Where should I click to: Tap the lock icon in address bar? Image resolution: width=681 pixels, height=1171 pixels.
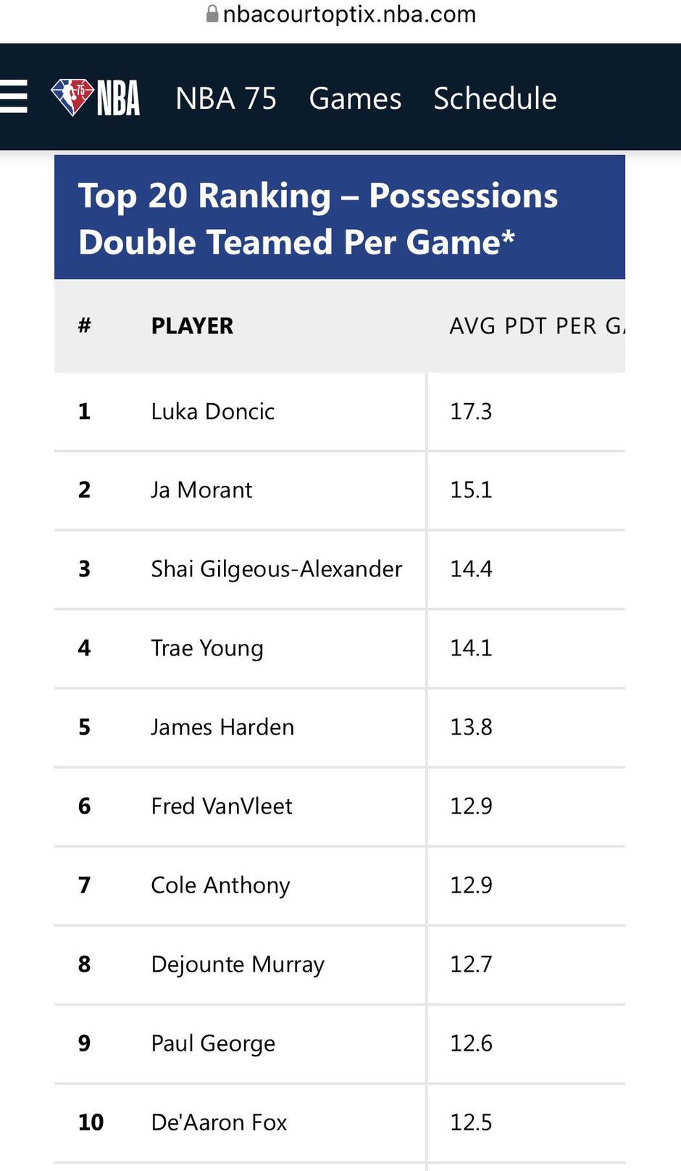coord(212,15)
